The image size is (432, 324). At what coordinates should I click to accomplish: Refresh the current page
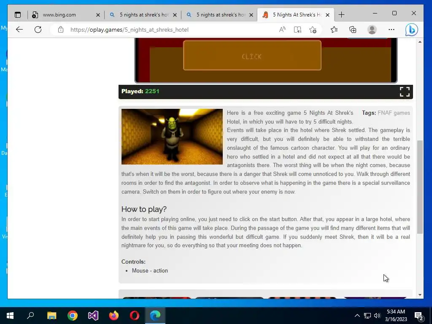click(x=38, y=30)
